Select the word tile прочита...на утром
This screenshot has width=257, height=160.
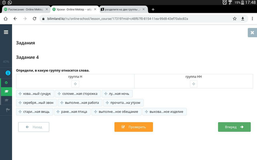pos(123,103)
